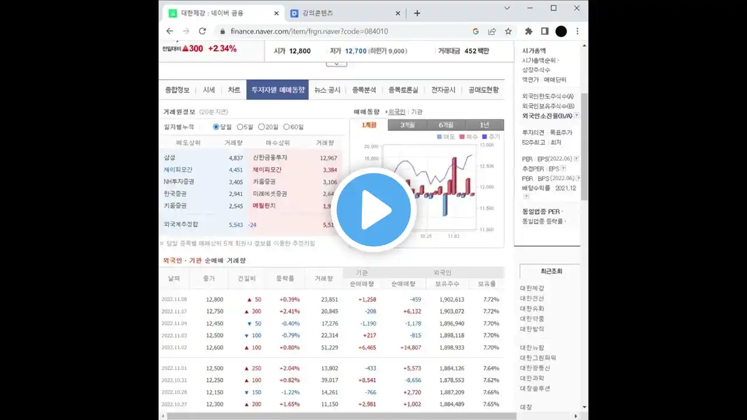Open 대한약품 in recent list

(x=532, y=318)
